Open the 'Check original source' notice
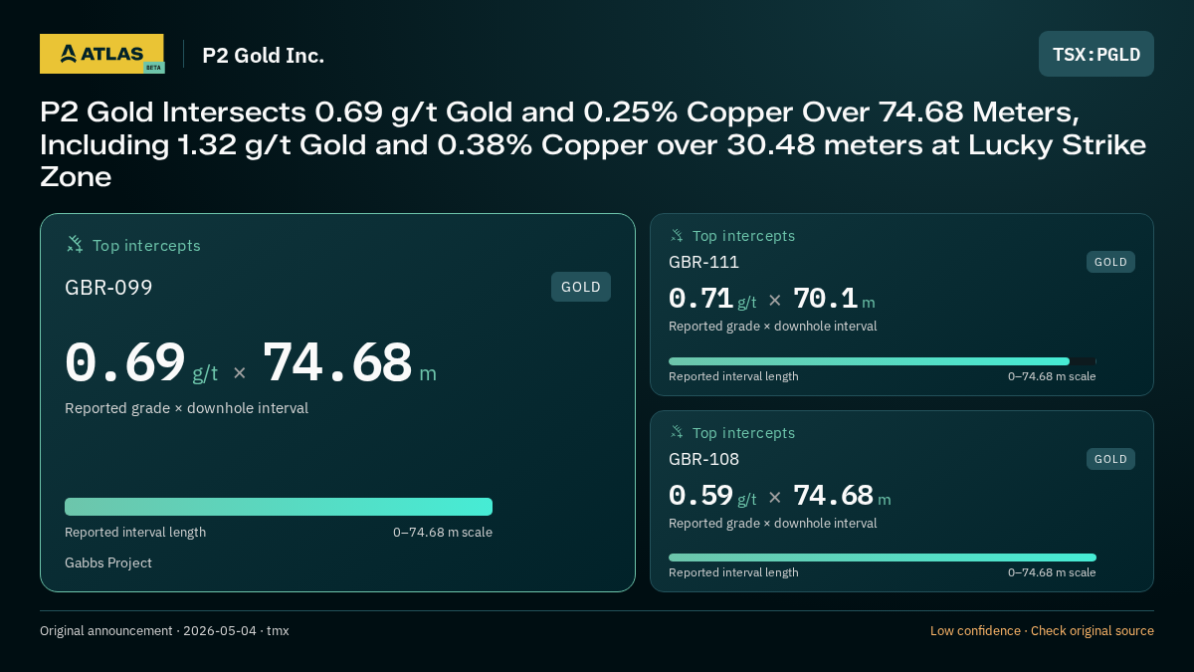 pos(1093,631)
